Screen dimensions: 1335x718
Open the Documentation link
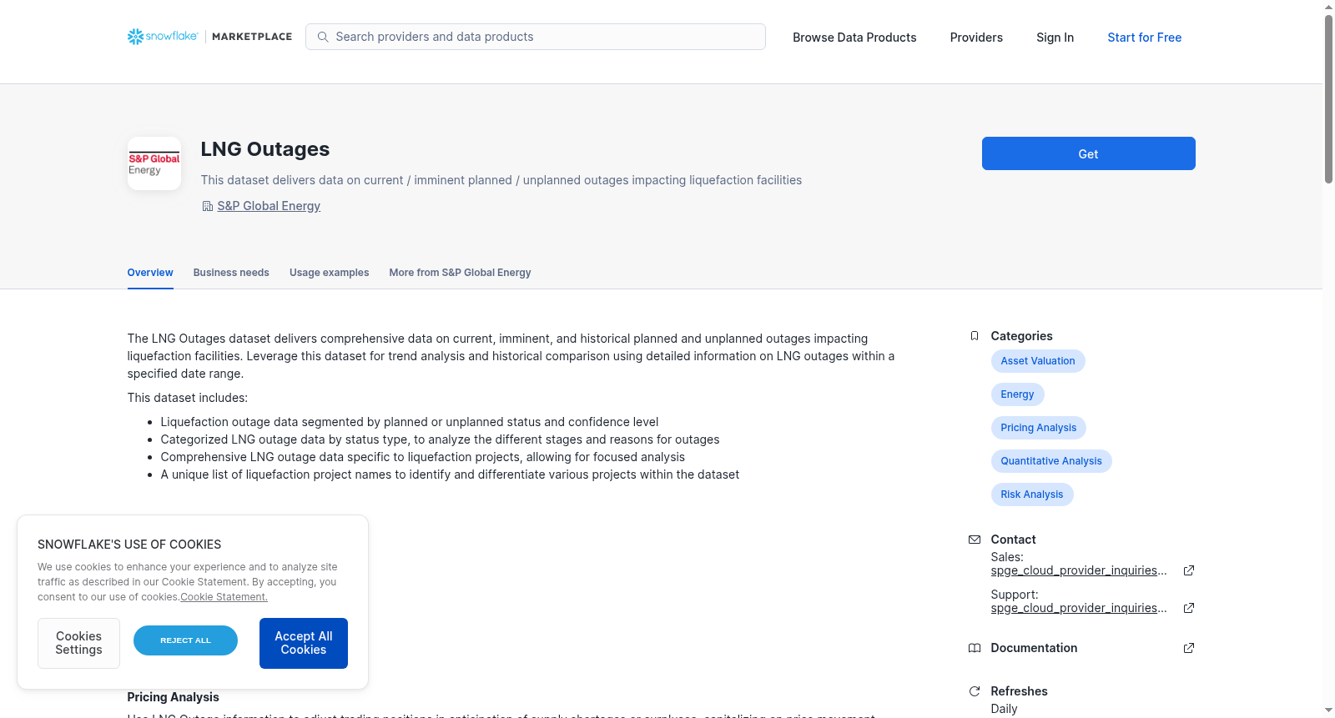tap(1034, 648)
